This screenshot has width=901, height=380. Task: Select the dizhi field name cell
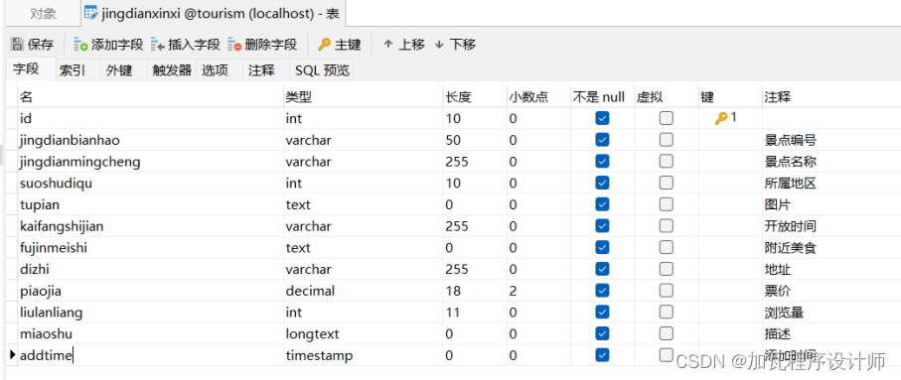pyautogui.click(x=150, y=269)
